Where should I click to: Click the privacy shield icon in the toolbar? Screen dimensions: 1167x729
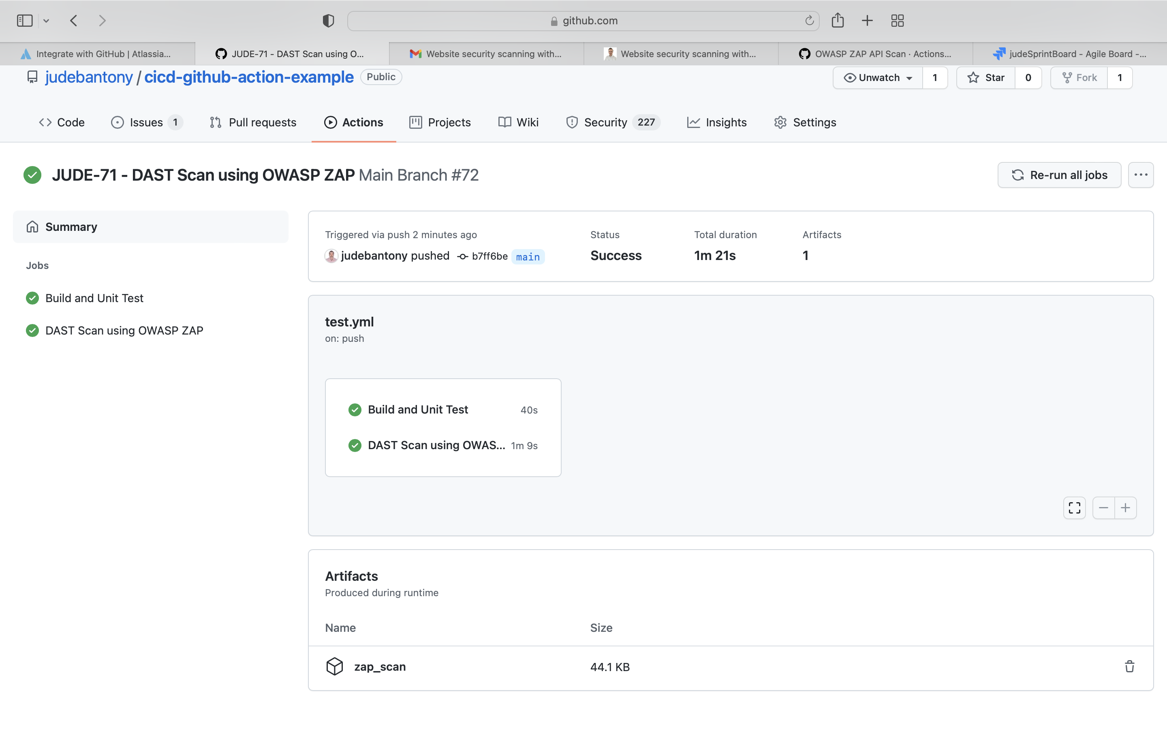[x=328, y=21]
